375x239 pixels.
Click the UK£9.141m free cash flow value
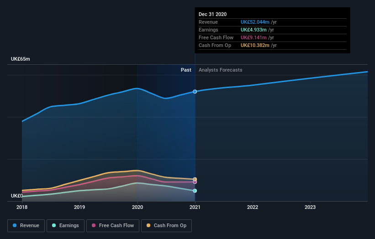254,37
